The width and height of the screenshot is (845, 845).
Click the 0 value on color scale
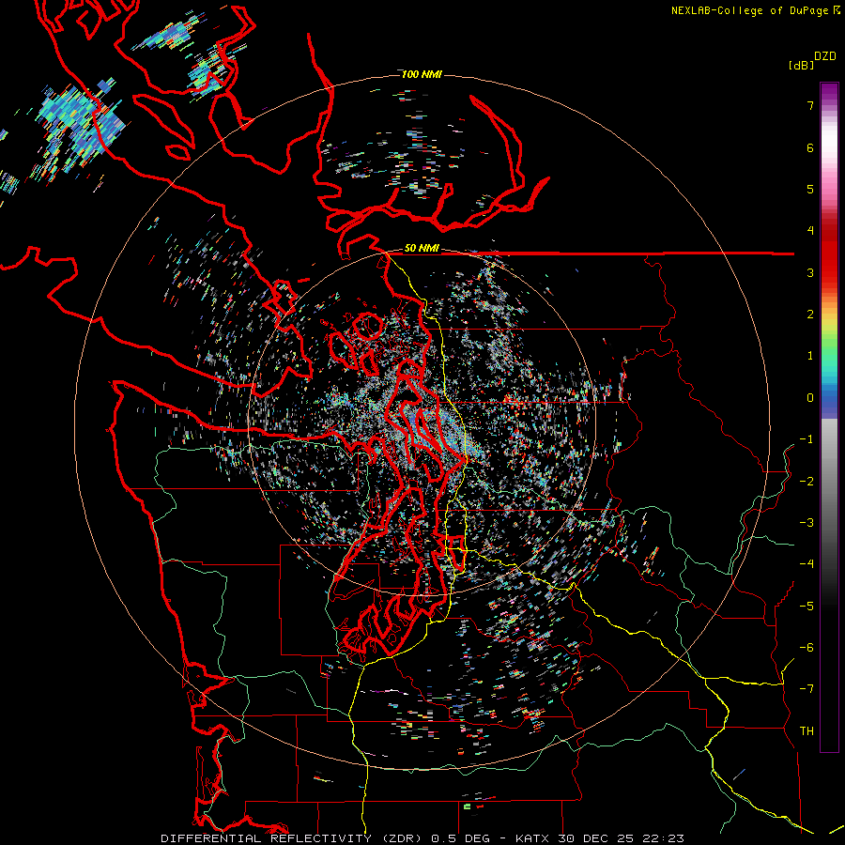tap(810, 398)
